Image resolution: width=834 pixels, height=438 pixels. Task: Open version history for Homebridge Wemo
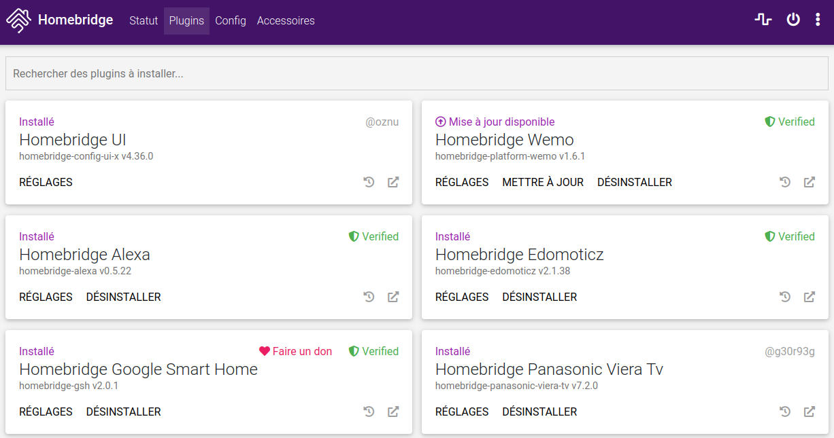click(x=785, y=182)
